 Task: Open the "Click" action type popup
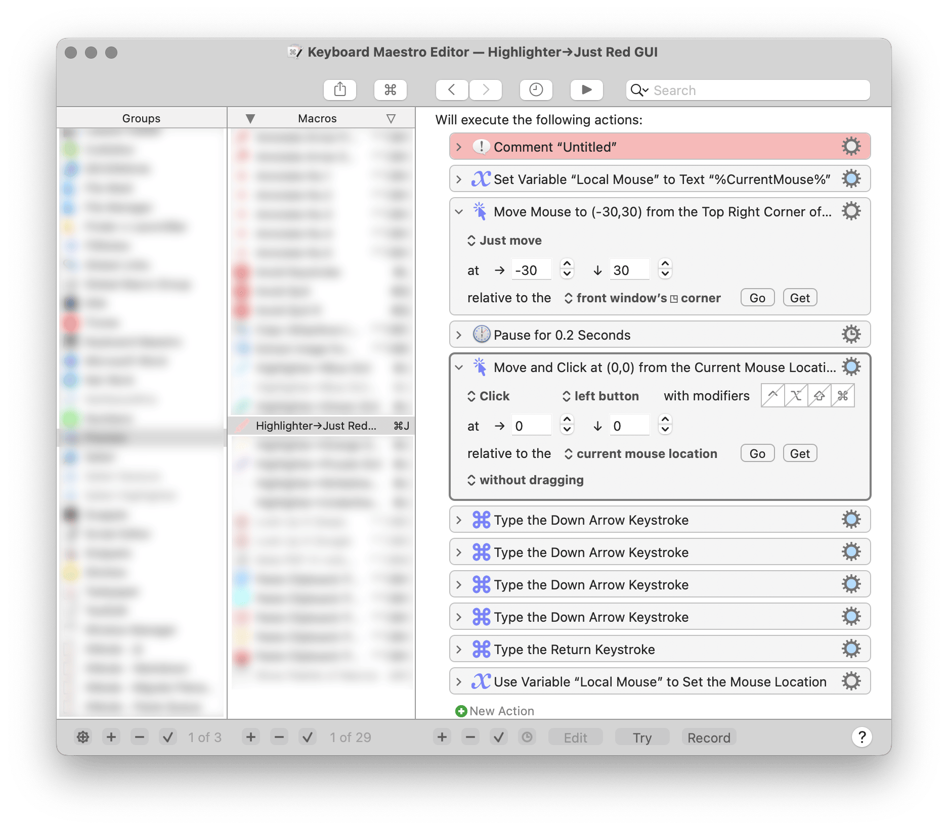point(488,396)
